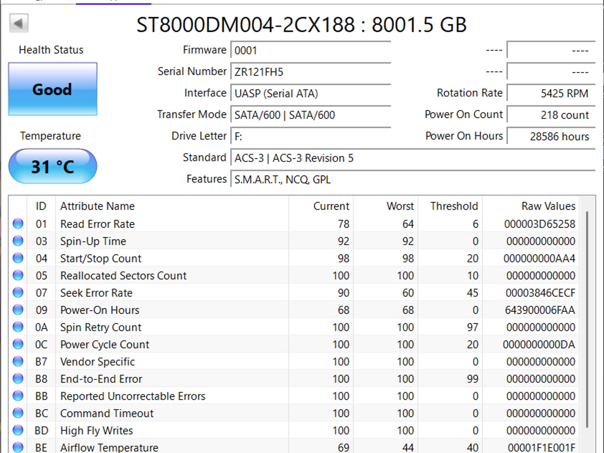Click the Threshold column header
Viewport: 604px width, 453px height.
pyautogui.click(x=450, y=206)
